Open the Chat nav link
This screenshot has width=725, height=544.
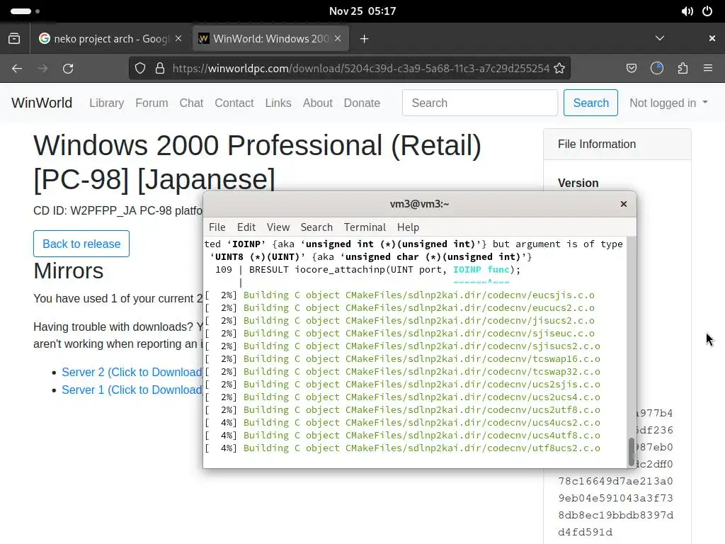pos(191,103)
